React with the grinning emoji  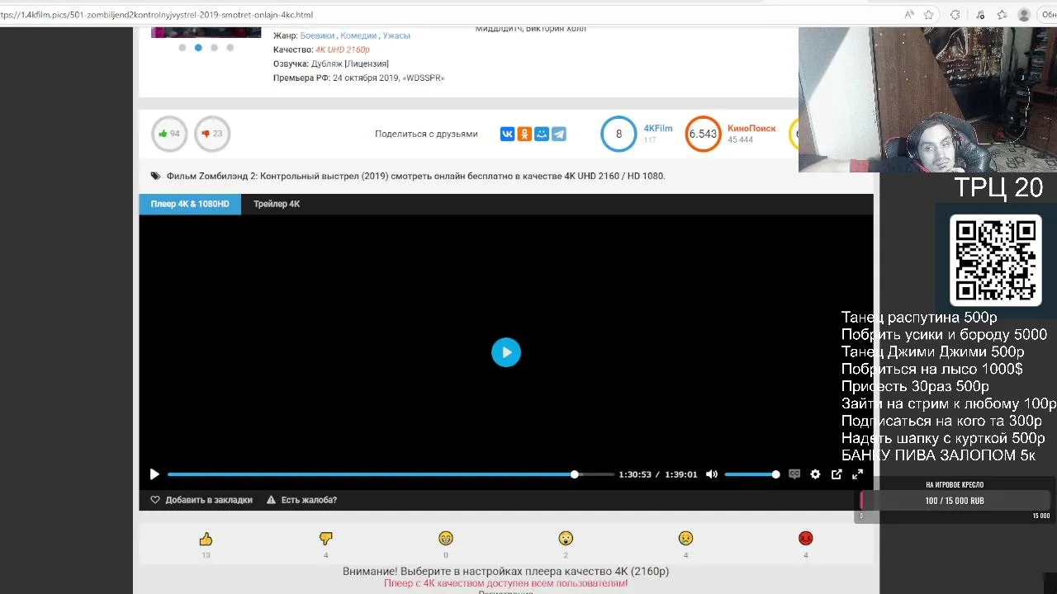pos(446,539)
